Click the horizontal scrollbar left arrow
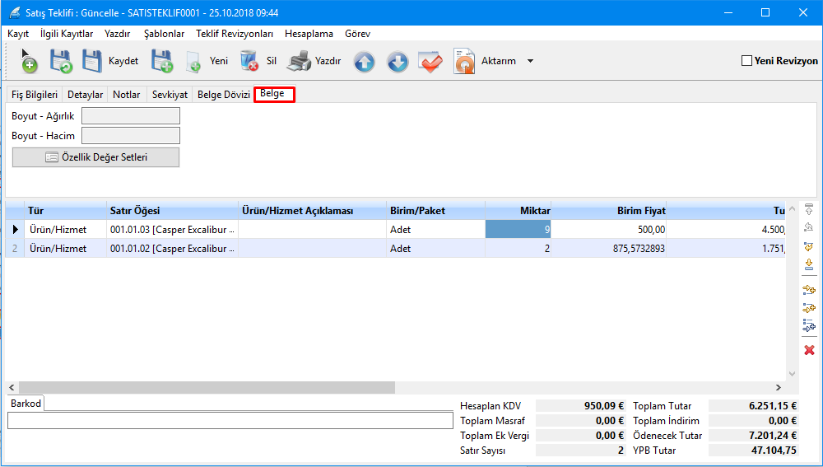823x467 pixels. click(12, 388)
